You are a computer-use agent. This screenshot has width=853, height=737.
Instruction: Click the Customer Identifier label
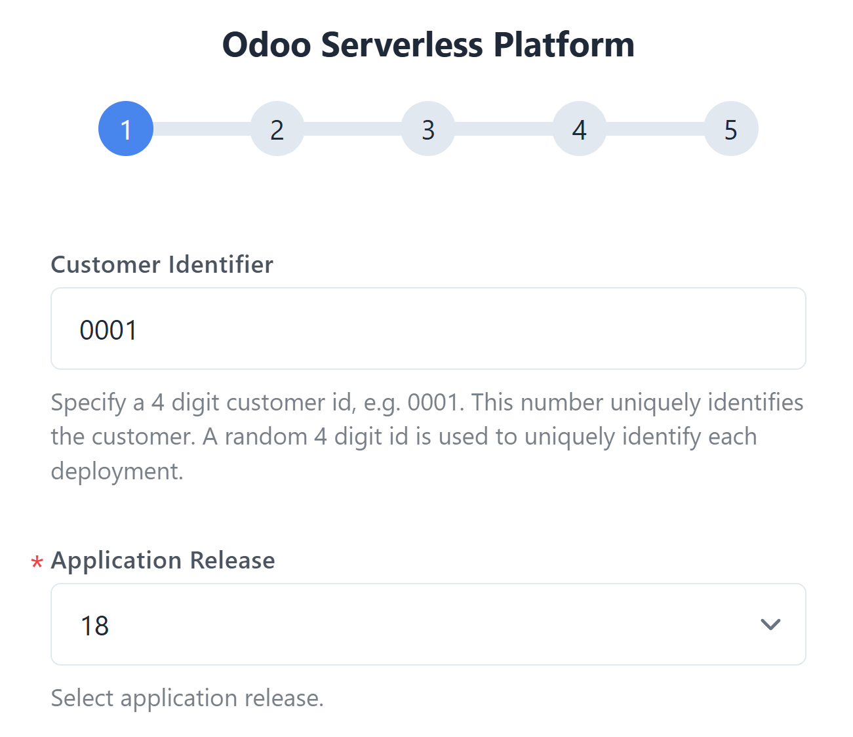tap(162, 264)
